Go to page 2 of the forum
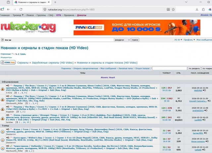Viewport: 212px width, 153px height. [19, 54]
